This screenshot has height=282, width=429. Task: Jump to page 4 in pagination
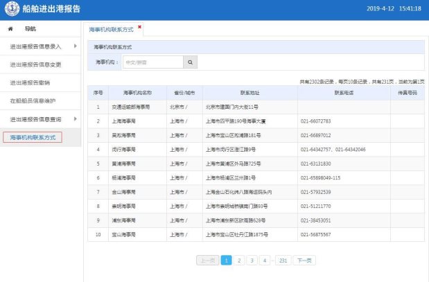pos(264,261)
